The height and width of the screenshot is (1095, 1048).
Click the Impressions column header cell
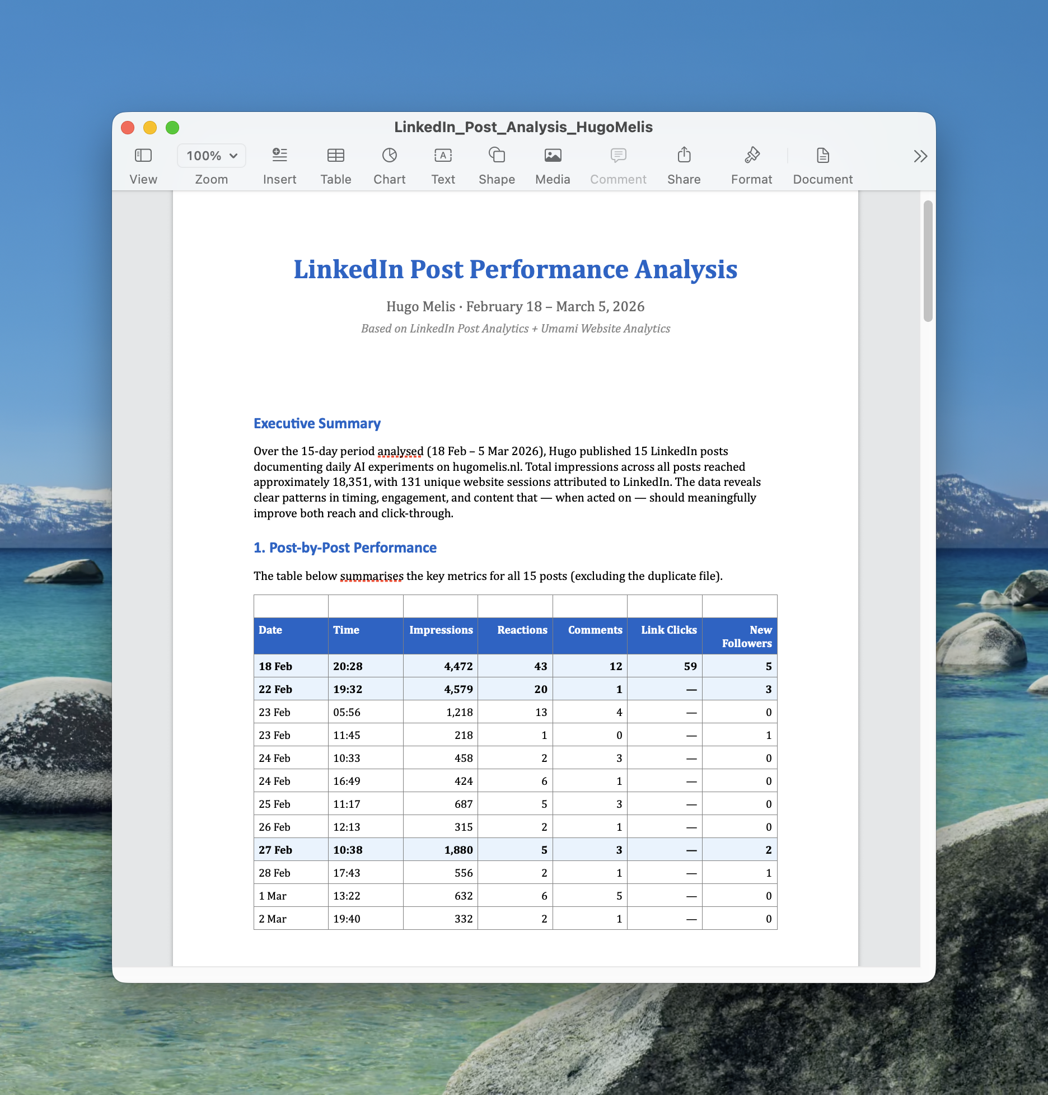pos(441,630)
